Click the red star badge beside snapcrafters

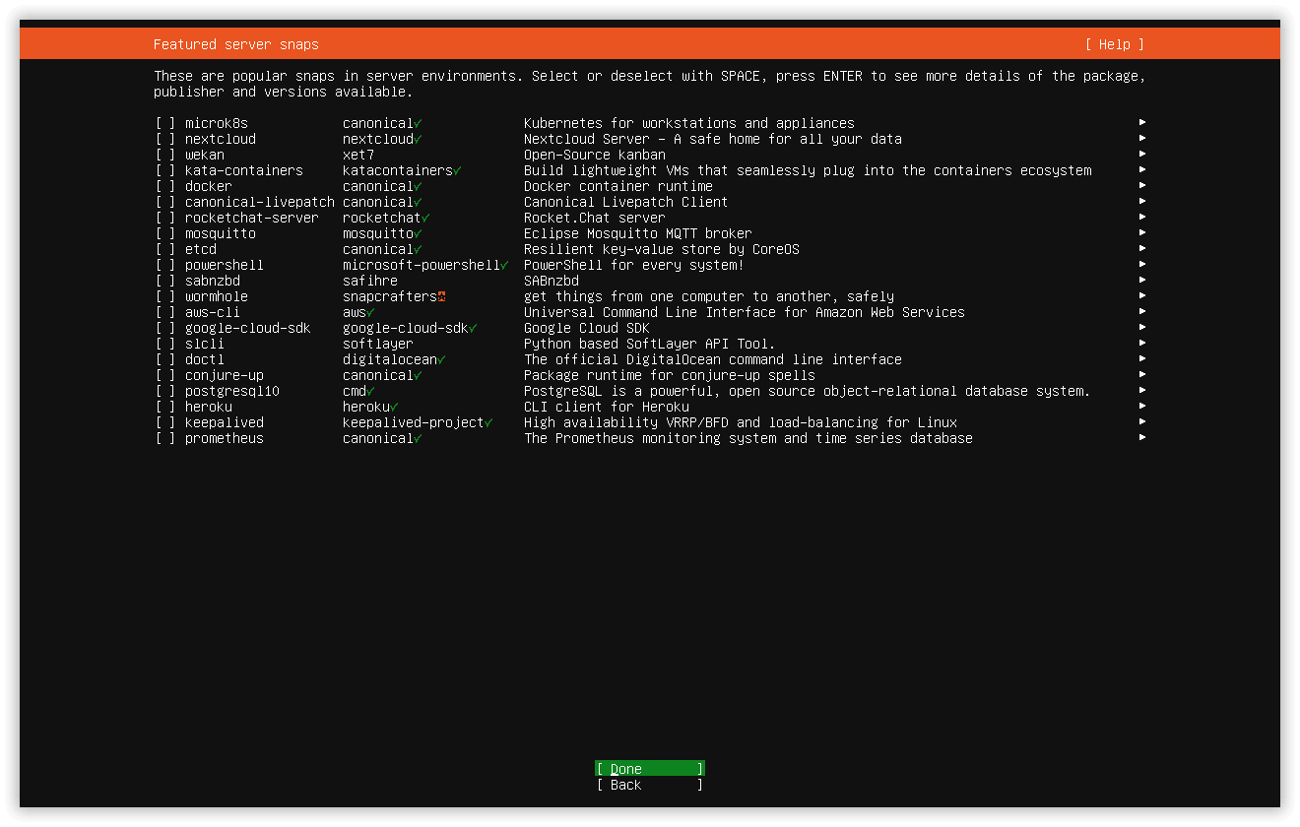[441, 296]
